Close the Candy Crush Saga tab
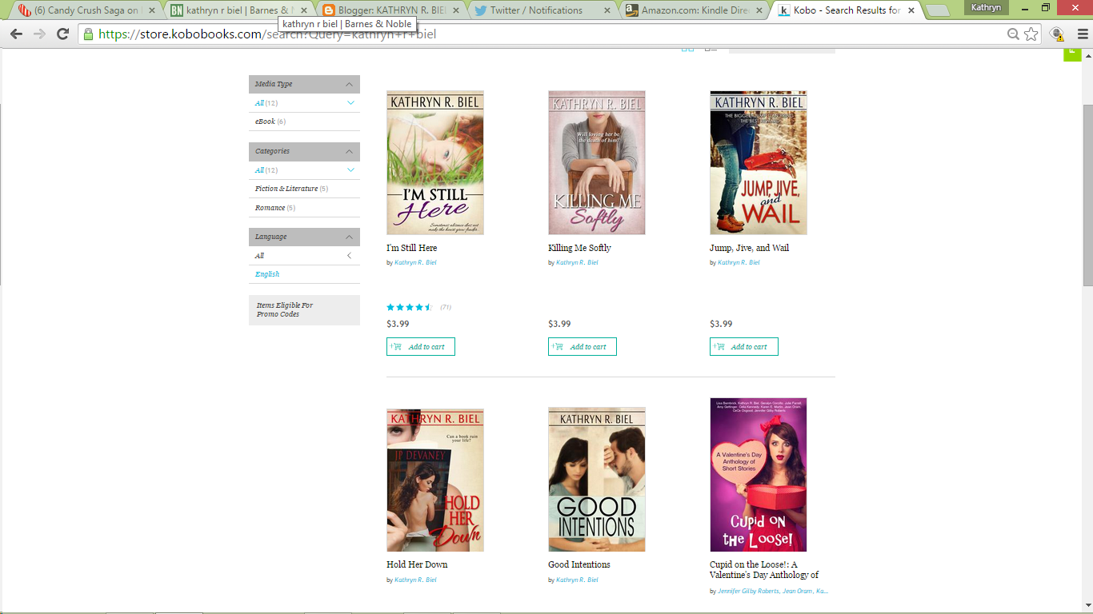 [x=151, y=10]
